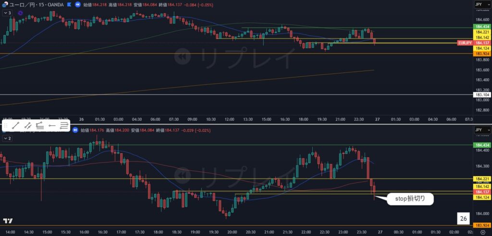Image resolution: width=492 pixels, height=236 pixels.
Task: Open the JPY currency dropdown on lower chart
Action: point(482,130)
